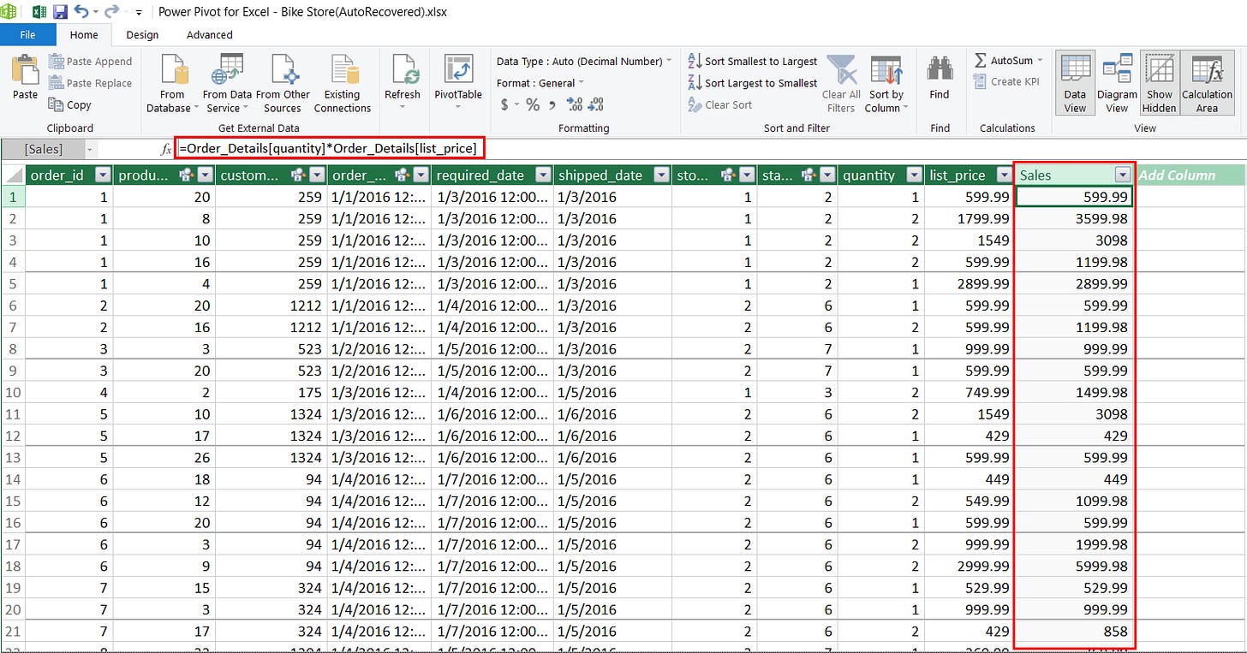Open the quantity column filter dropdown
The image size is (1247, 653).
coord(912,175)
